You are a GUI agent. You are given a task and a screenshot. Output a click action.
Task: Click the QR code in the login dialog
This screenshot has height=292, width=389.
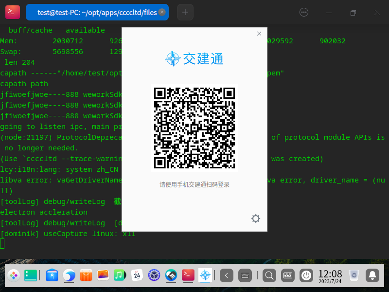[194, 128]
